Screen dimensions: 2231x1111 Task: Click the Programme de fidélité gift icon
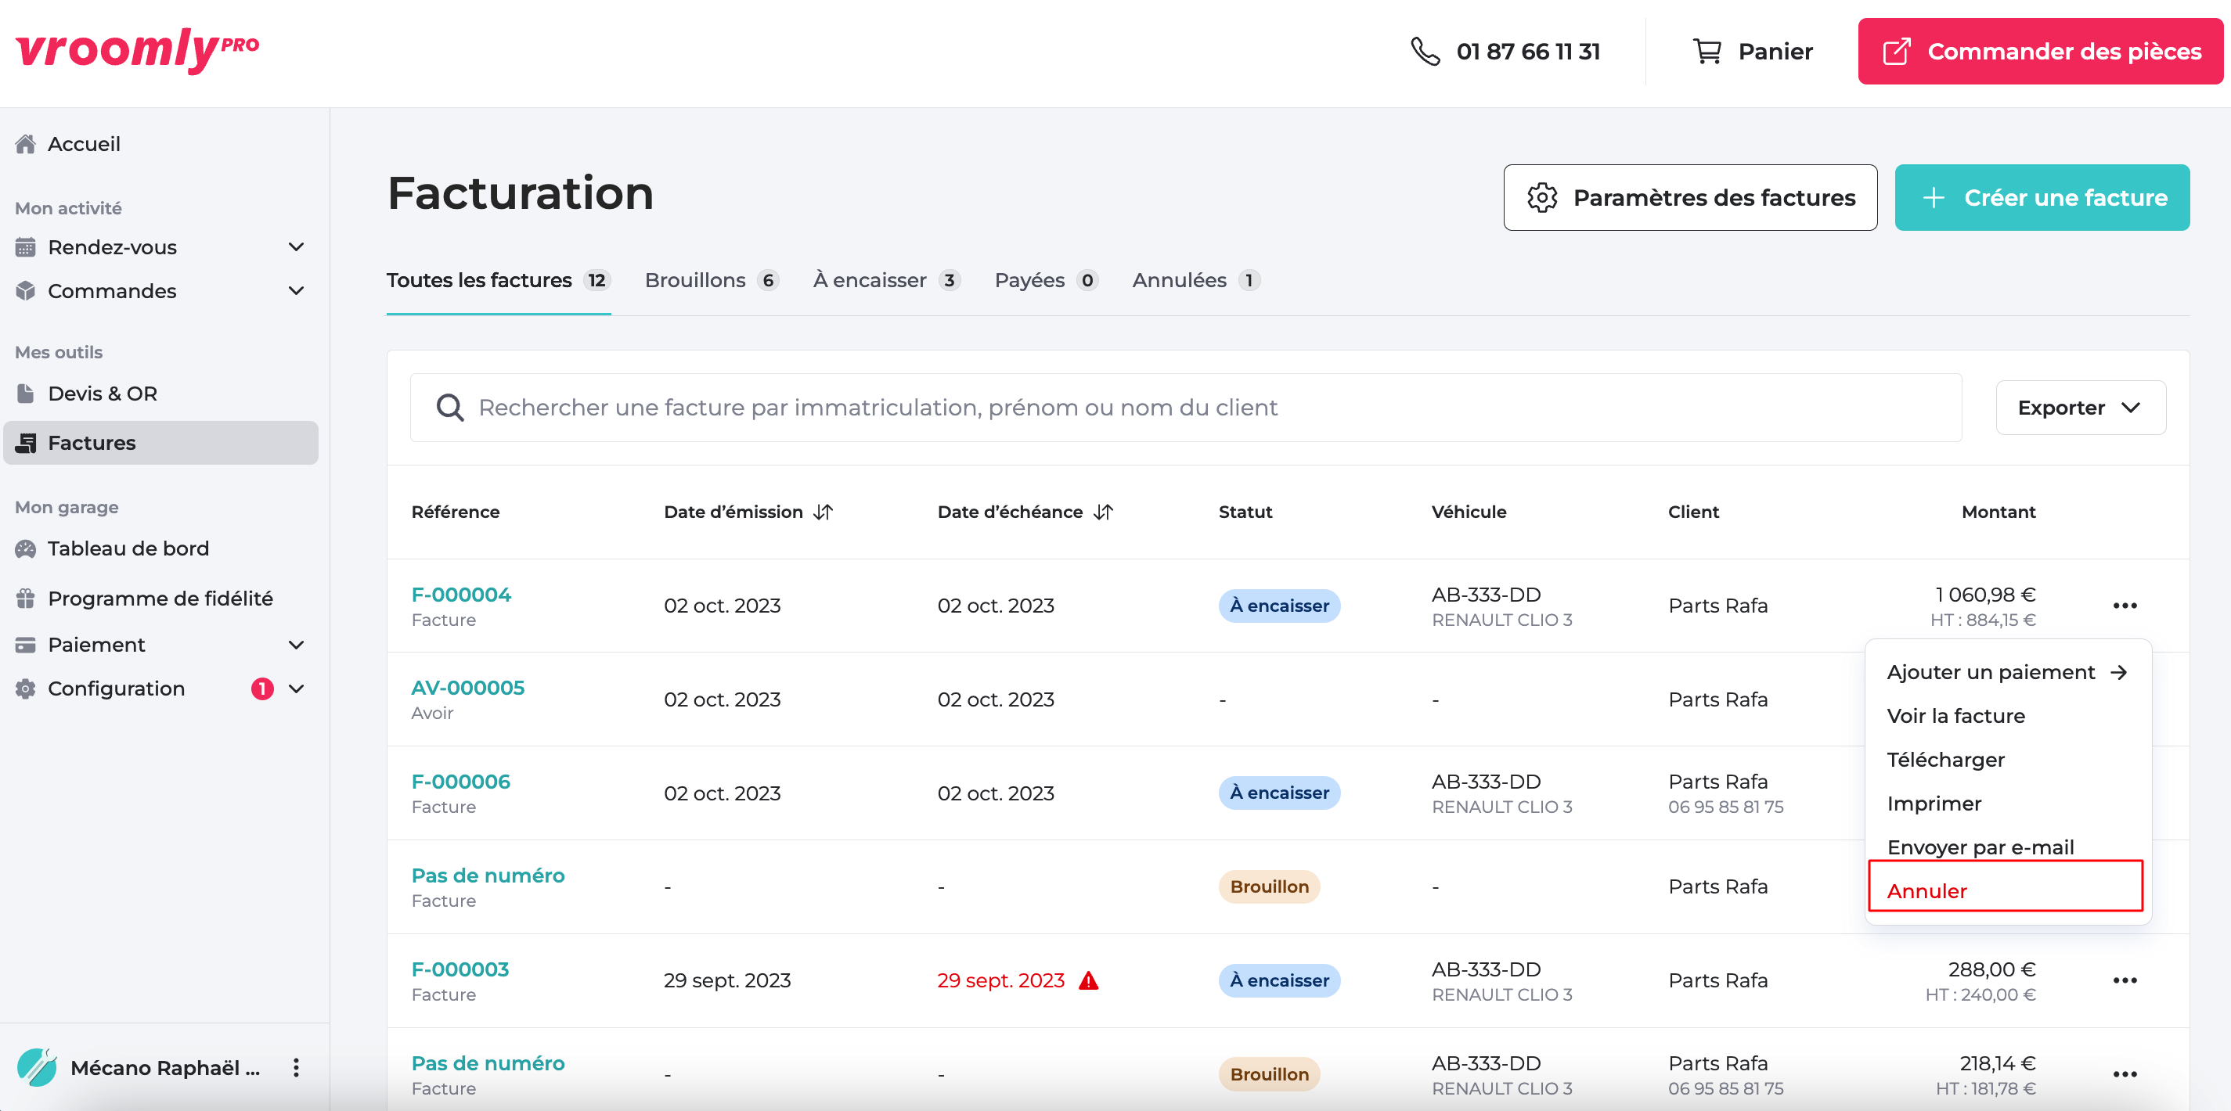[x=26, y=599]
